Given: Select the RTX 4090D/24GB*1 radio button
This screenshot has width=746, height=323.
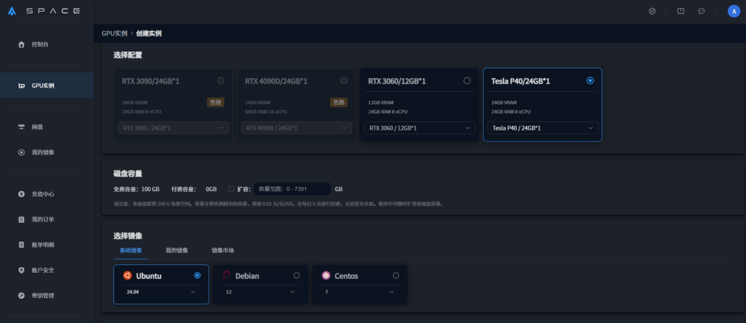Looking at the screenshot, I should (x=344, y=81).
